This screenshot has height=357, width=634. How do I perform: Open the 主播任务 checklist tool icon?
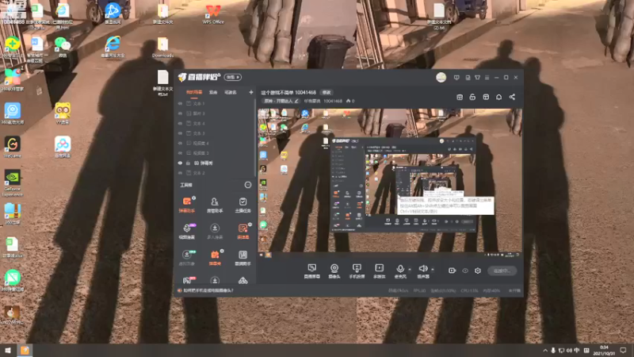[x=243, y=205]
